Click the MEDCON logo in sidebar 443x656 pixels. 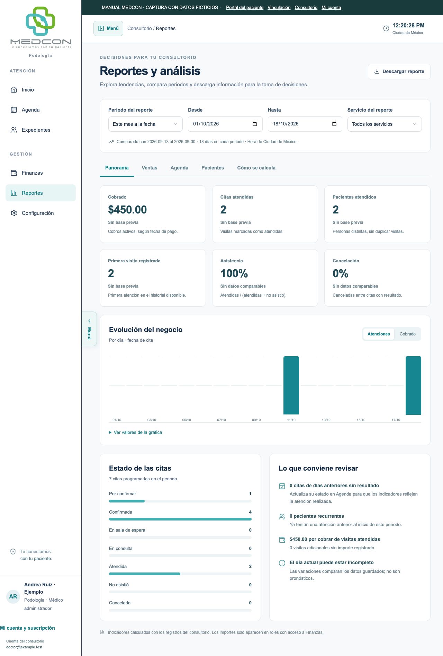[x=41, y=27]
